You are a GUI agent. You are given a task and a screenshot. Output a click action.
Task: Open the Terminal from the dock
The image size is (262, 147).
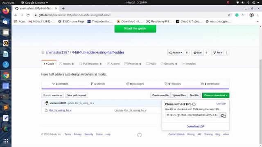(x=6, y=97)
